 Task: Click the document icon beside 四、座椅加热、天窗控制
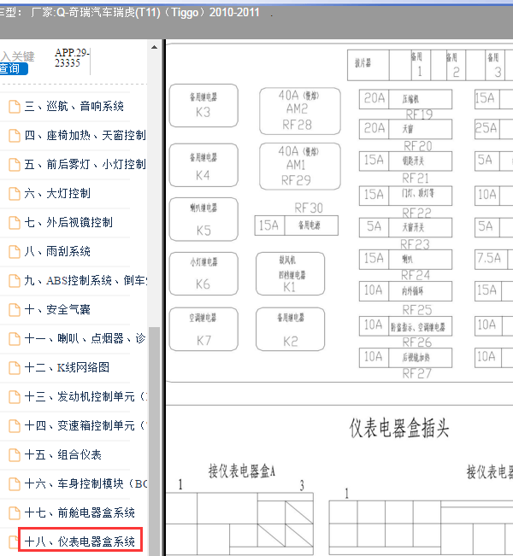15,136
